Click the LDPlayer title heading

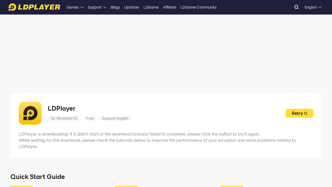click(x=61, y=108)
